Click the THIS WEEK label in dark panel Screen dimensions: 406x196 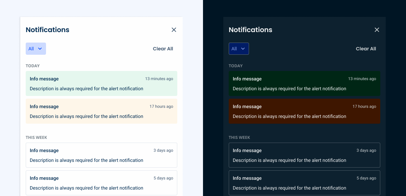pos(239,138)
